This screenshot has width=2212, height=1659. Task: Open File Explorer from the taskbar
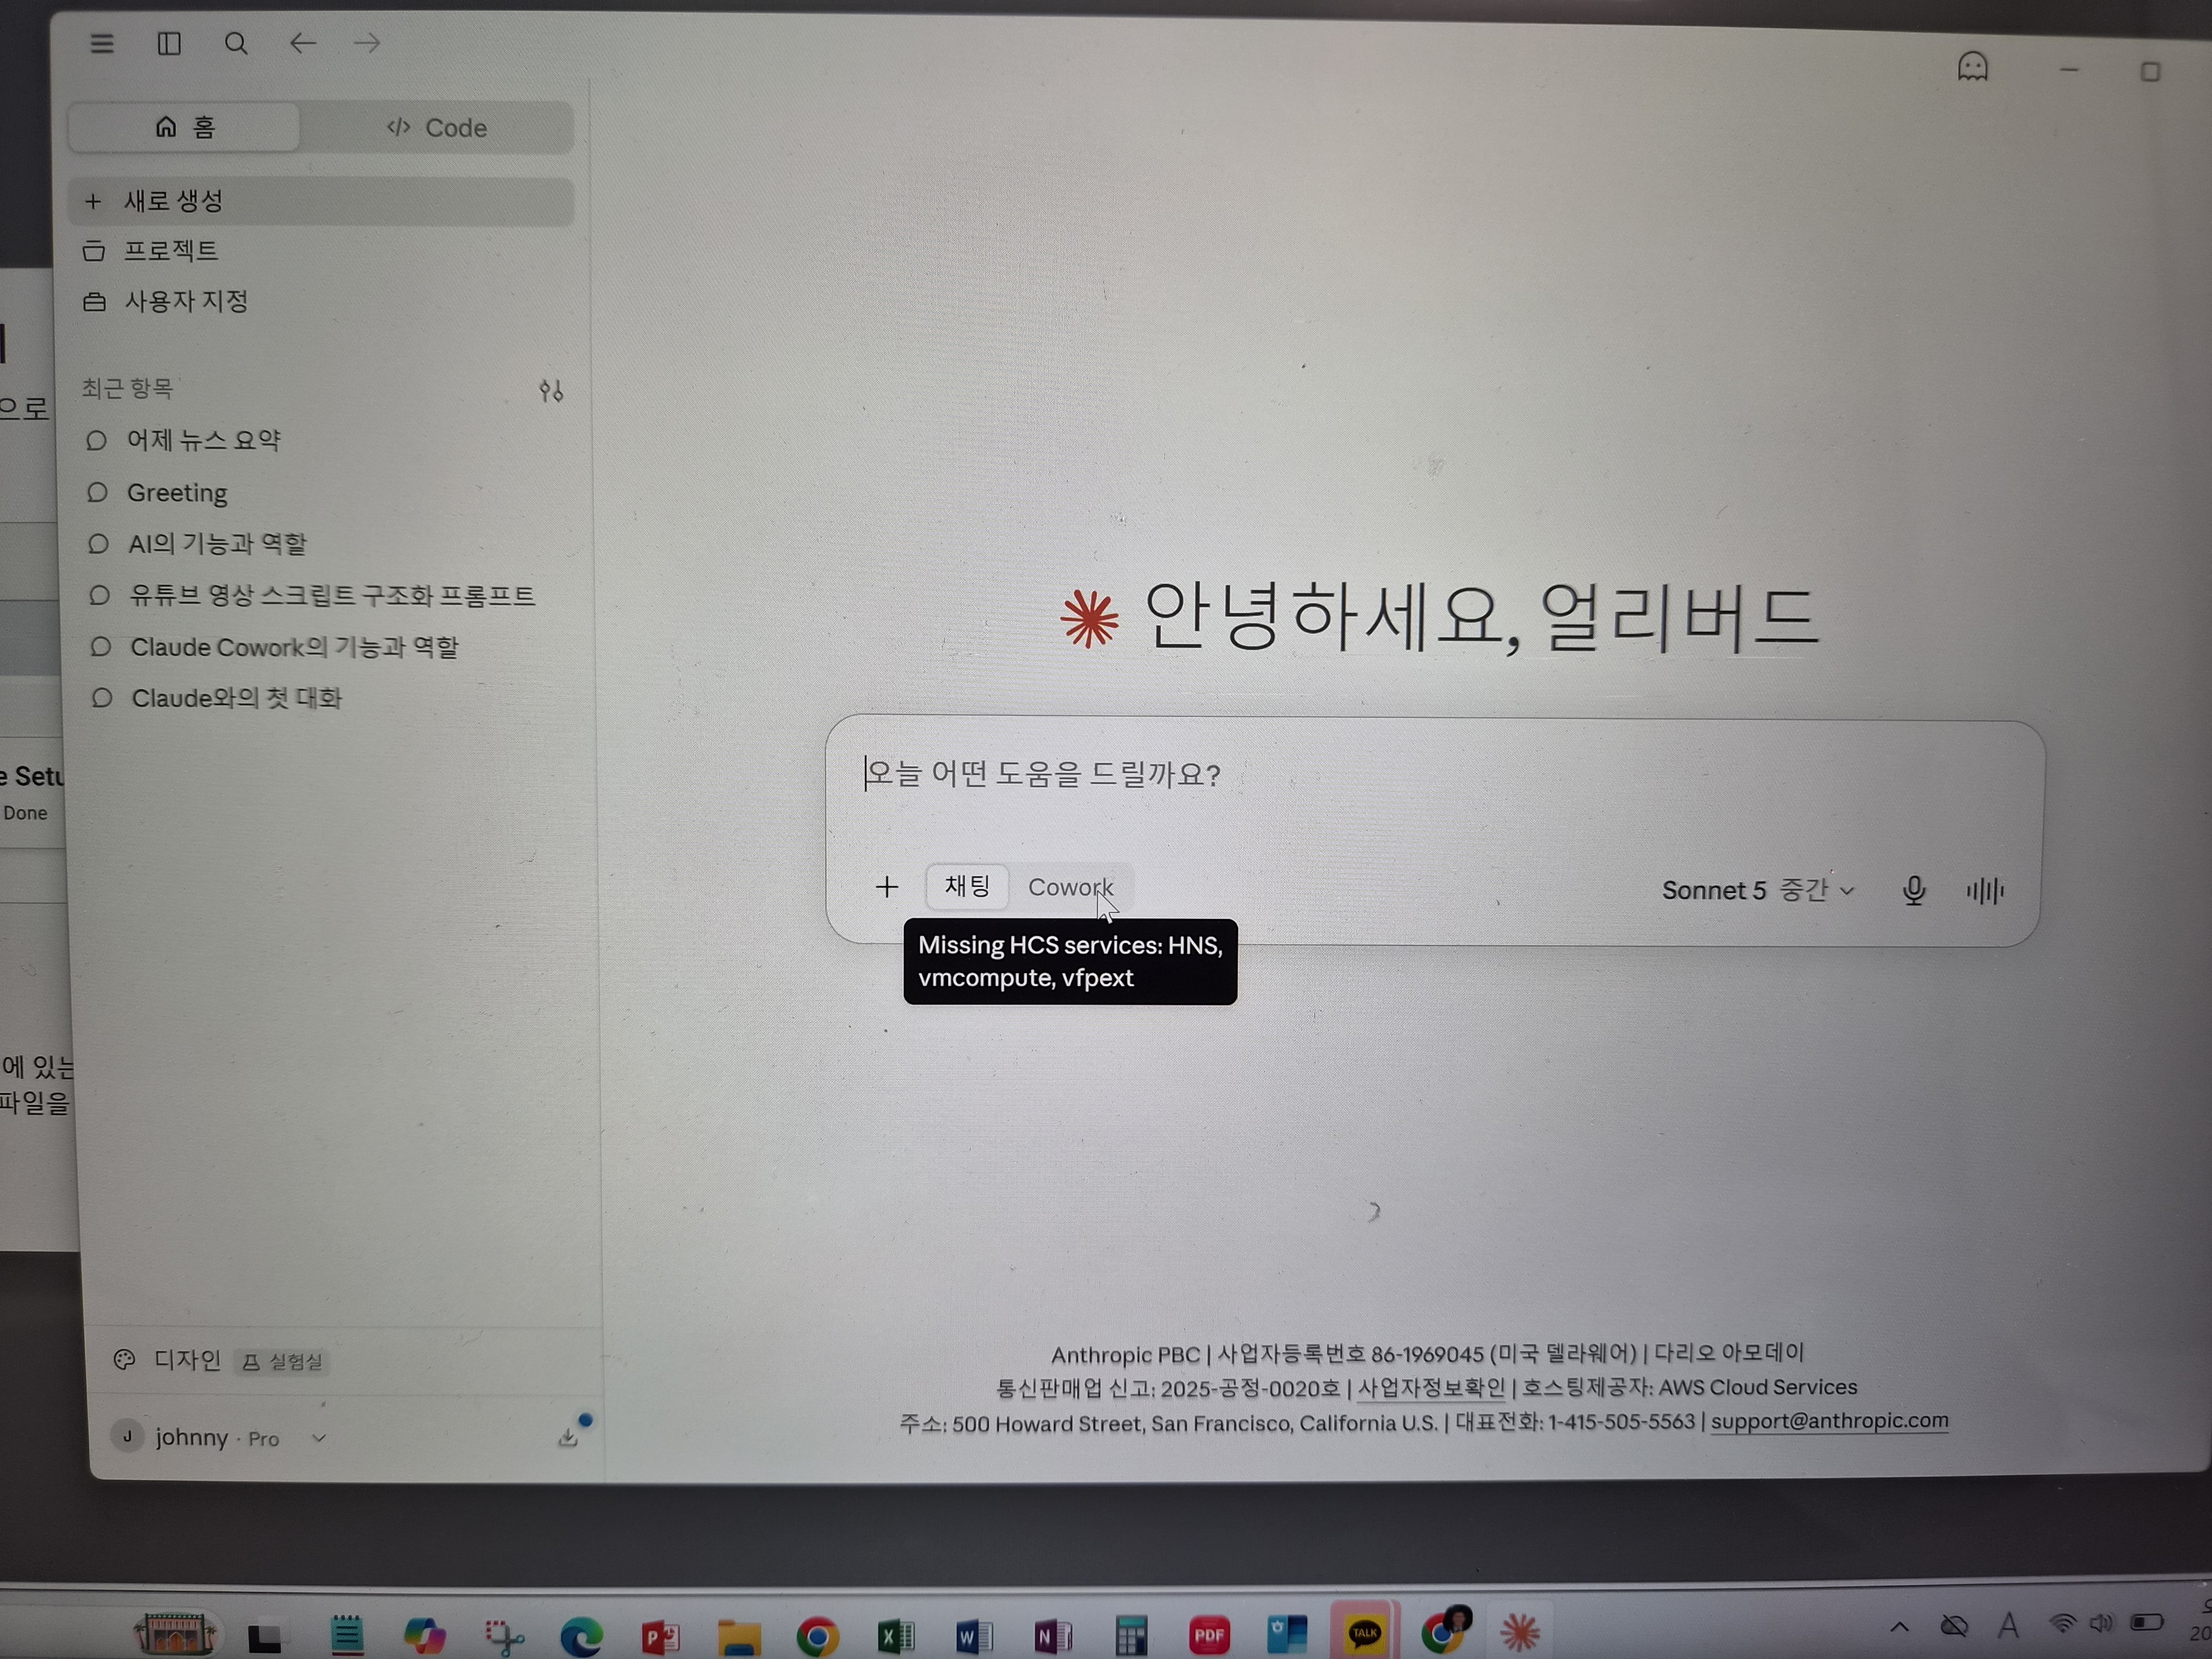pos(739,1637)
